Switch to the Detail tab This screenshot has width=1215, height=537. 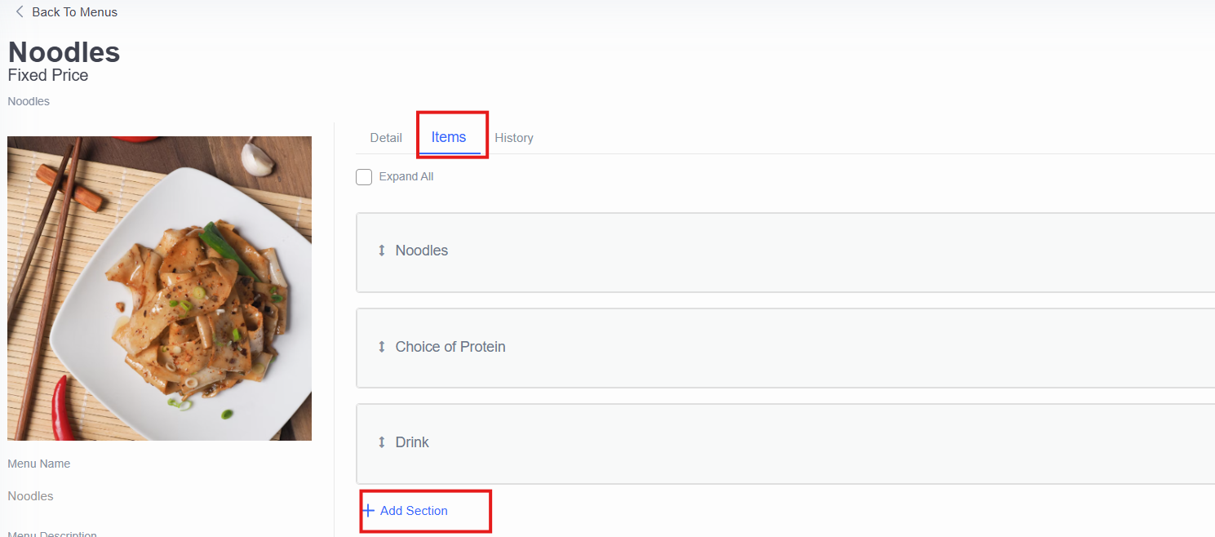click(x=386, y=138)
